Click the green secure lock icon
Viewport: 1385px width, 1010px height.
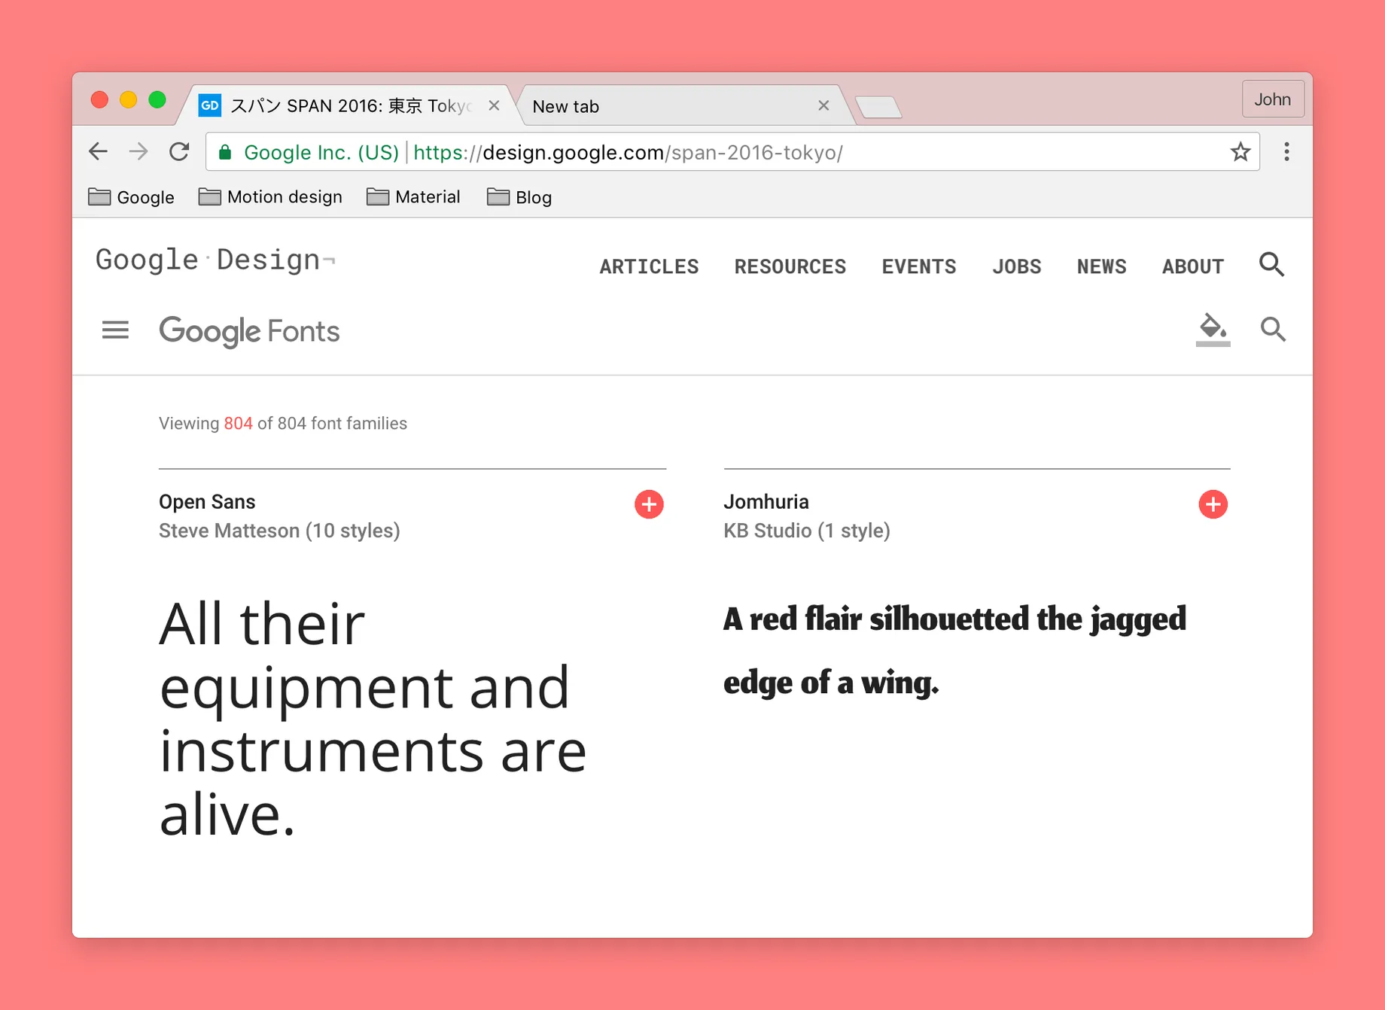(224, 153)
